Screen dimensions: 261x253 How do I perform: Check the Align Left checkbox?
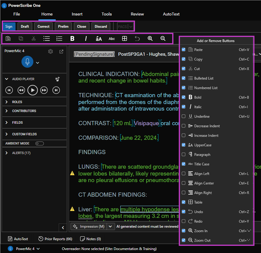tap(184, 174)
